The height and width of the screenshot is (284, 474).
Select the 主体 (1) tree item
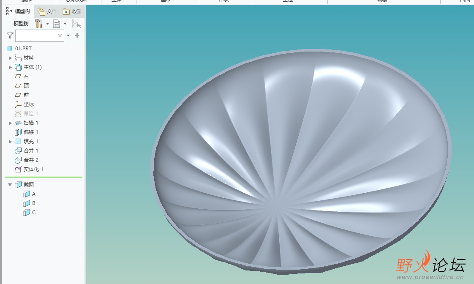coord(33,67)
